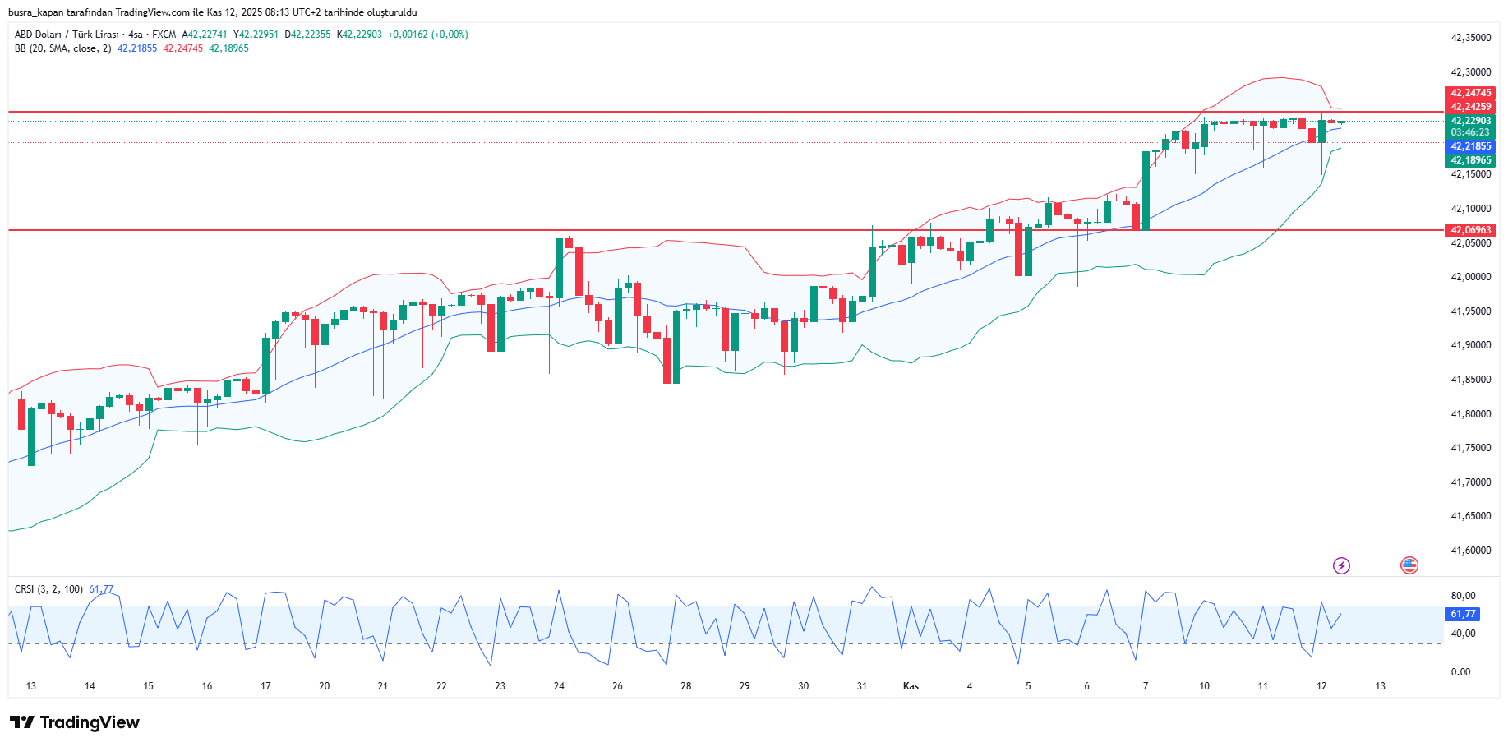Click the red 42,06963 support line label
Image resolution: width=1508 pixels, height=747 pixels.
click(x=1470, y=230)
